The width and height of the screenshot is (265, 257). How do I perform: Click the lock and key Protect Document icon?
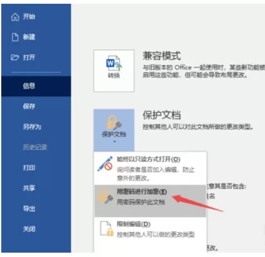coord(113,122)
